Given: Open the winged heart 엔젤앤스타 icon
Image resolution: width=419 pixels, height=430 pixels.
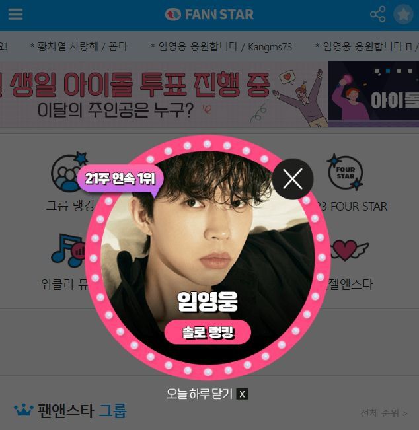Looking at the screenshot, I should 348,250.
